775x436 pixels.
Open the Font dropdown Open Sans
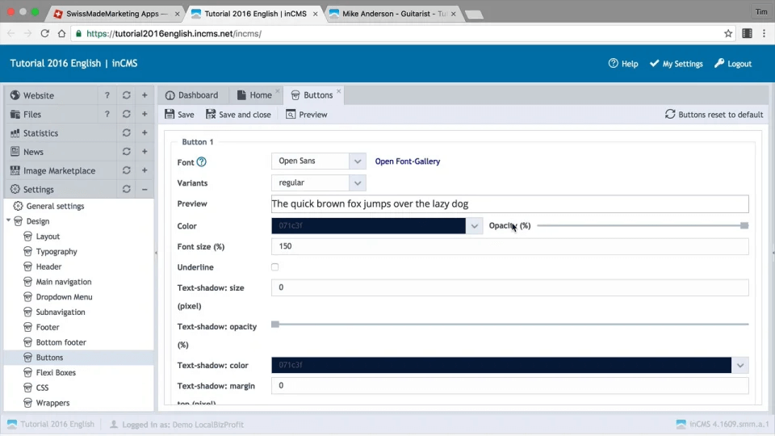pos(318,161)
